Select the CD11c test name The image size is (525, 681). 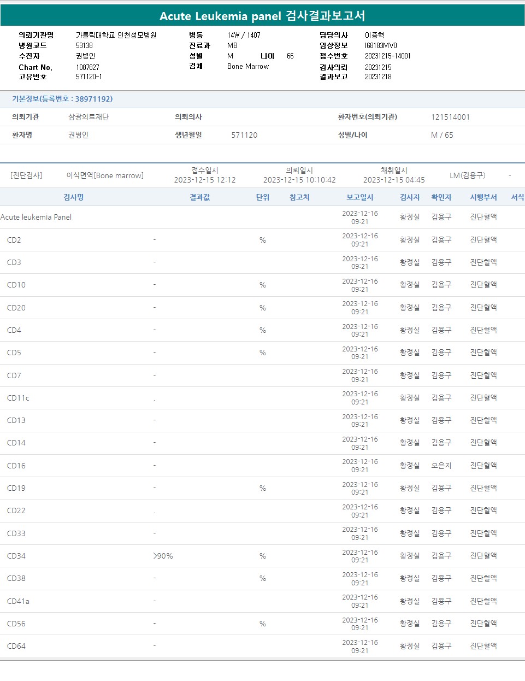[x=18, y=398]
